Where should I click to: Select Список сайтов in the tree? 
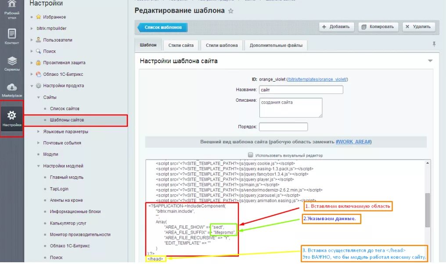coord(65,109)
